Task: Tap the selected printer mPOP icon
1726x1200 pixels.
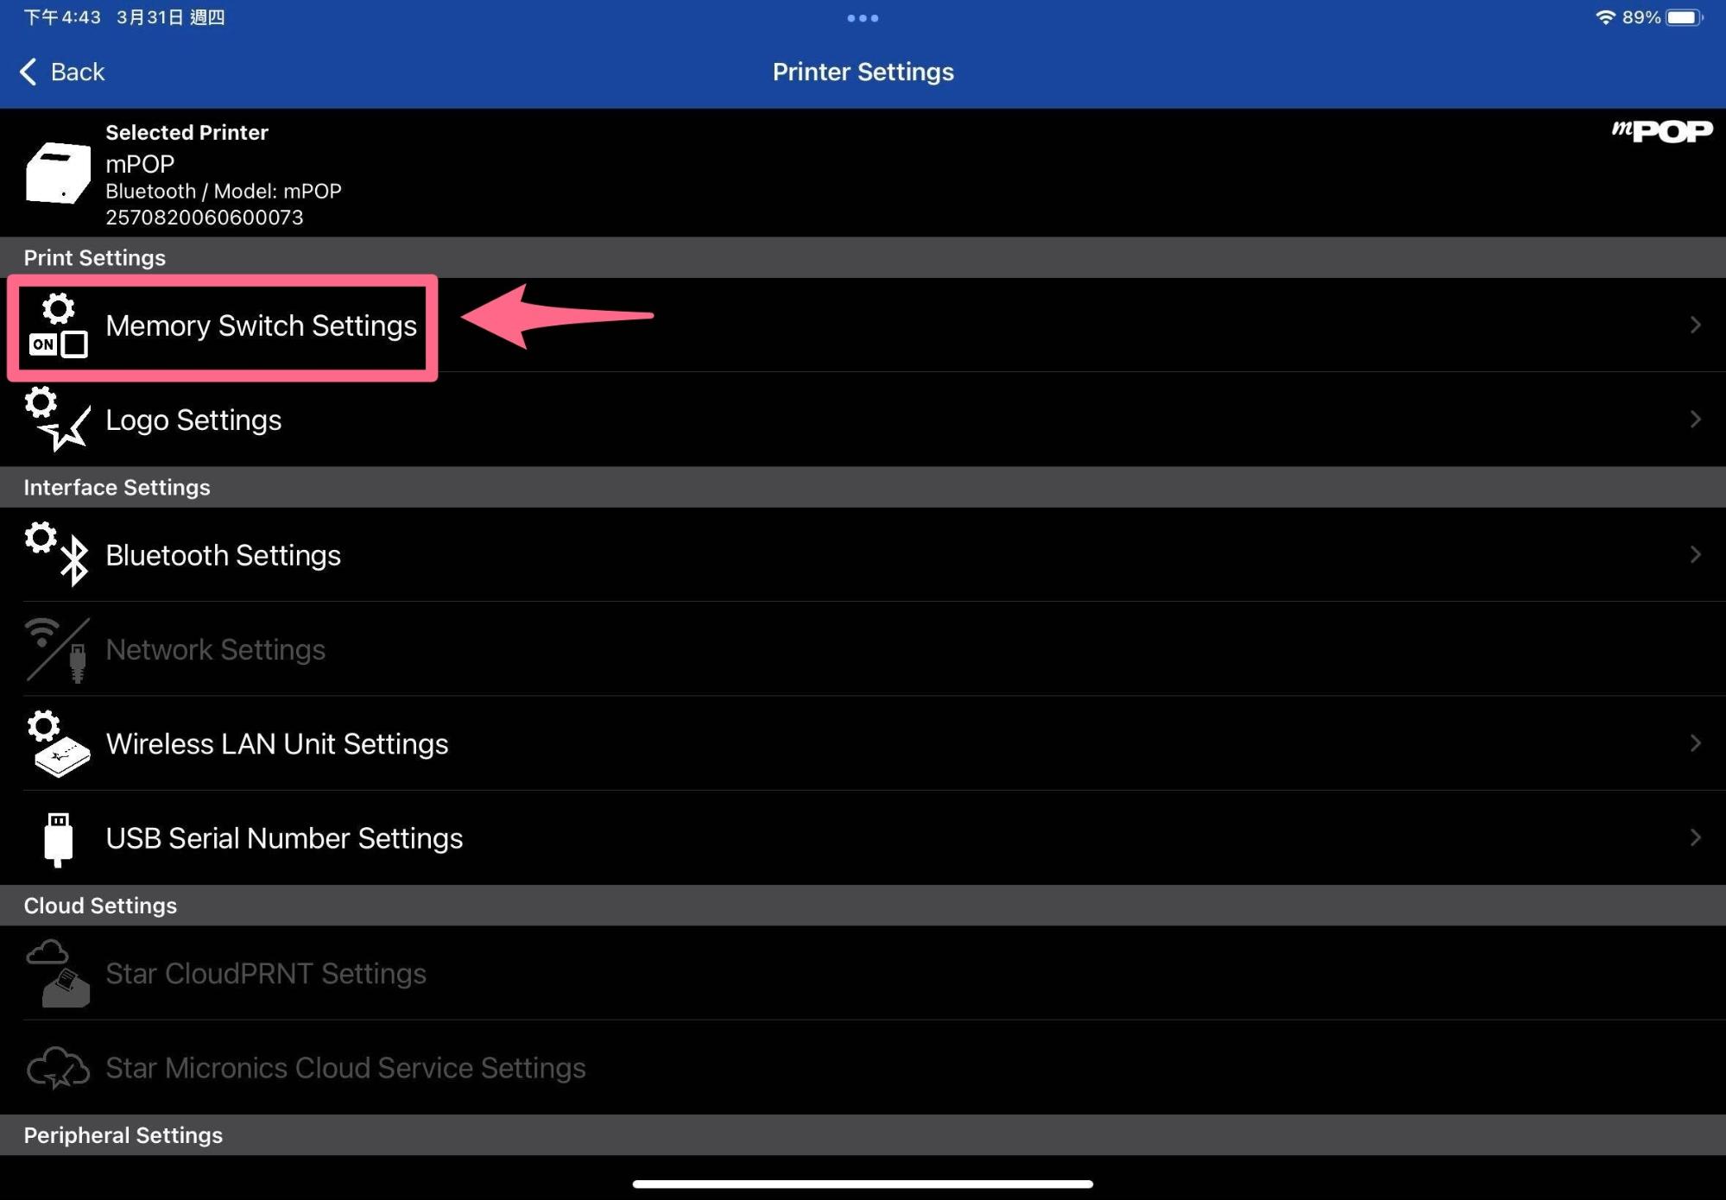Action: click(x=58, y=173)
